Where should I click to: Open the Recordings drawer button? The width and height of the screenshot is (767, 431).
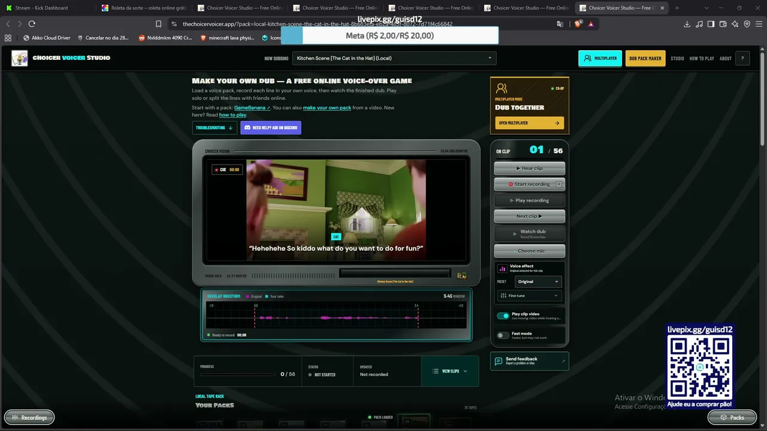(29, 417)
